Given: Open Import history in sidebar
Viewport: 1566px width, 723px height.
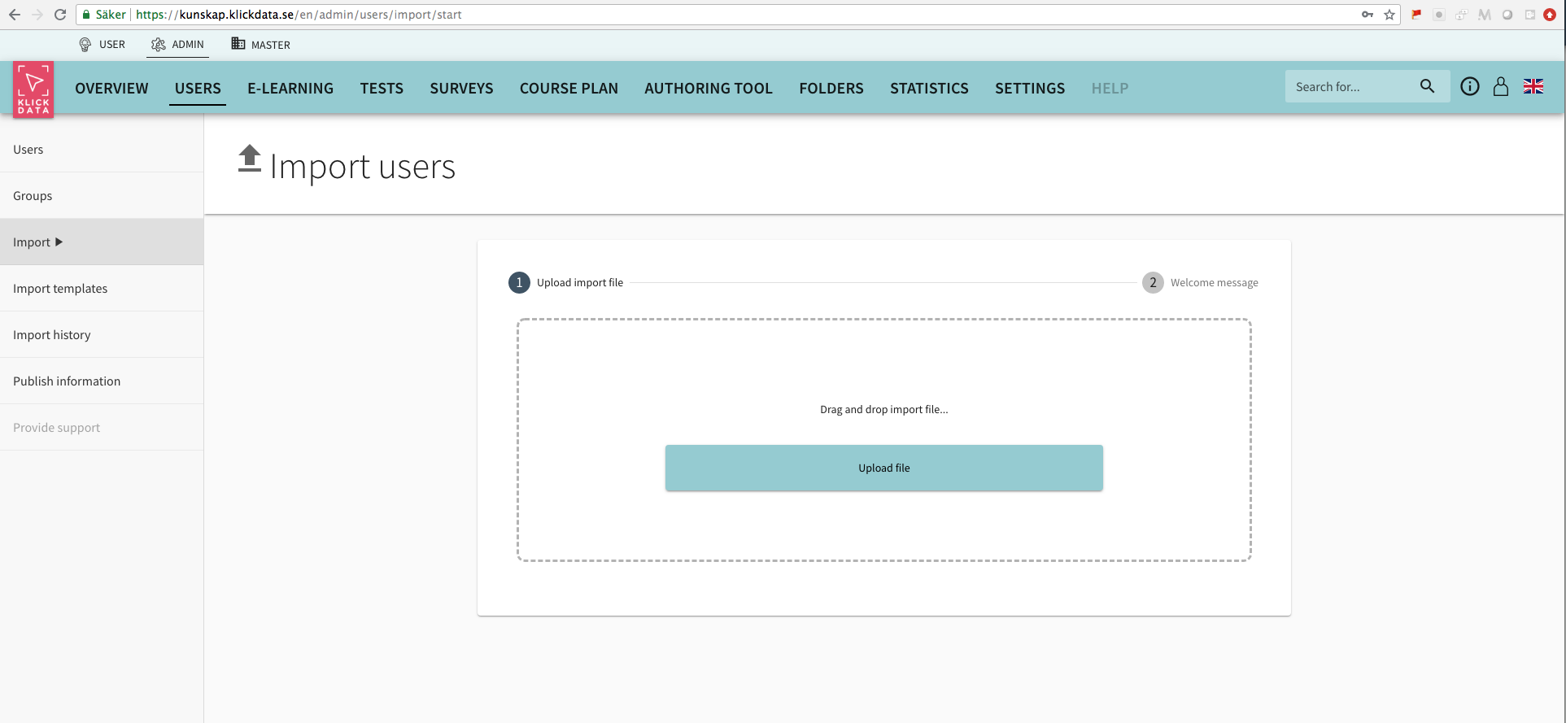Looking at the screenshot, I should [52, 335].
